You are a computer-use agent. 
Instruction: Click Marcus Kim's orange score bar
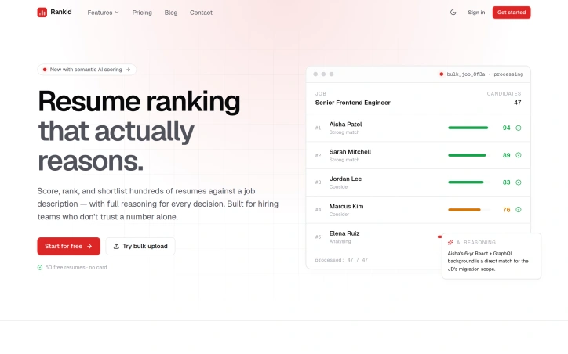[464, 210]
